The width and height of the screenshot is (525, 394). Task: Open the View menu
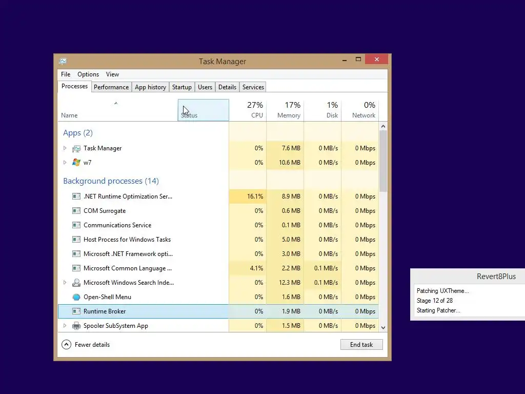[x=112, y=74]
